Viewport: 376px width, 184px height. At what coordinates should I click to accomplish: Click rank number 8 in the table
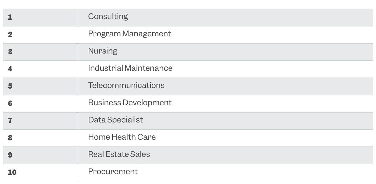[10, 138]
